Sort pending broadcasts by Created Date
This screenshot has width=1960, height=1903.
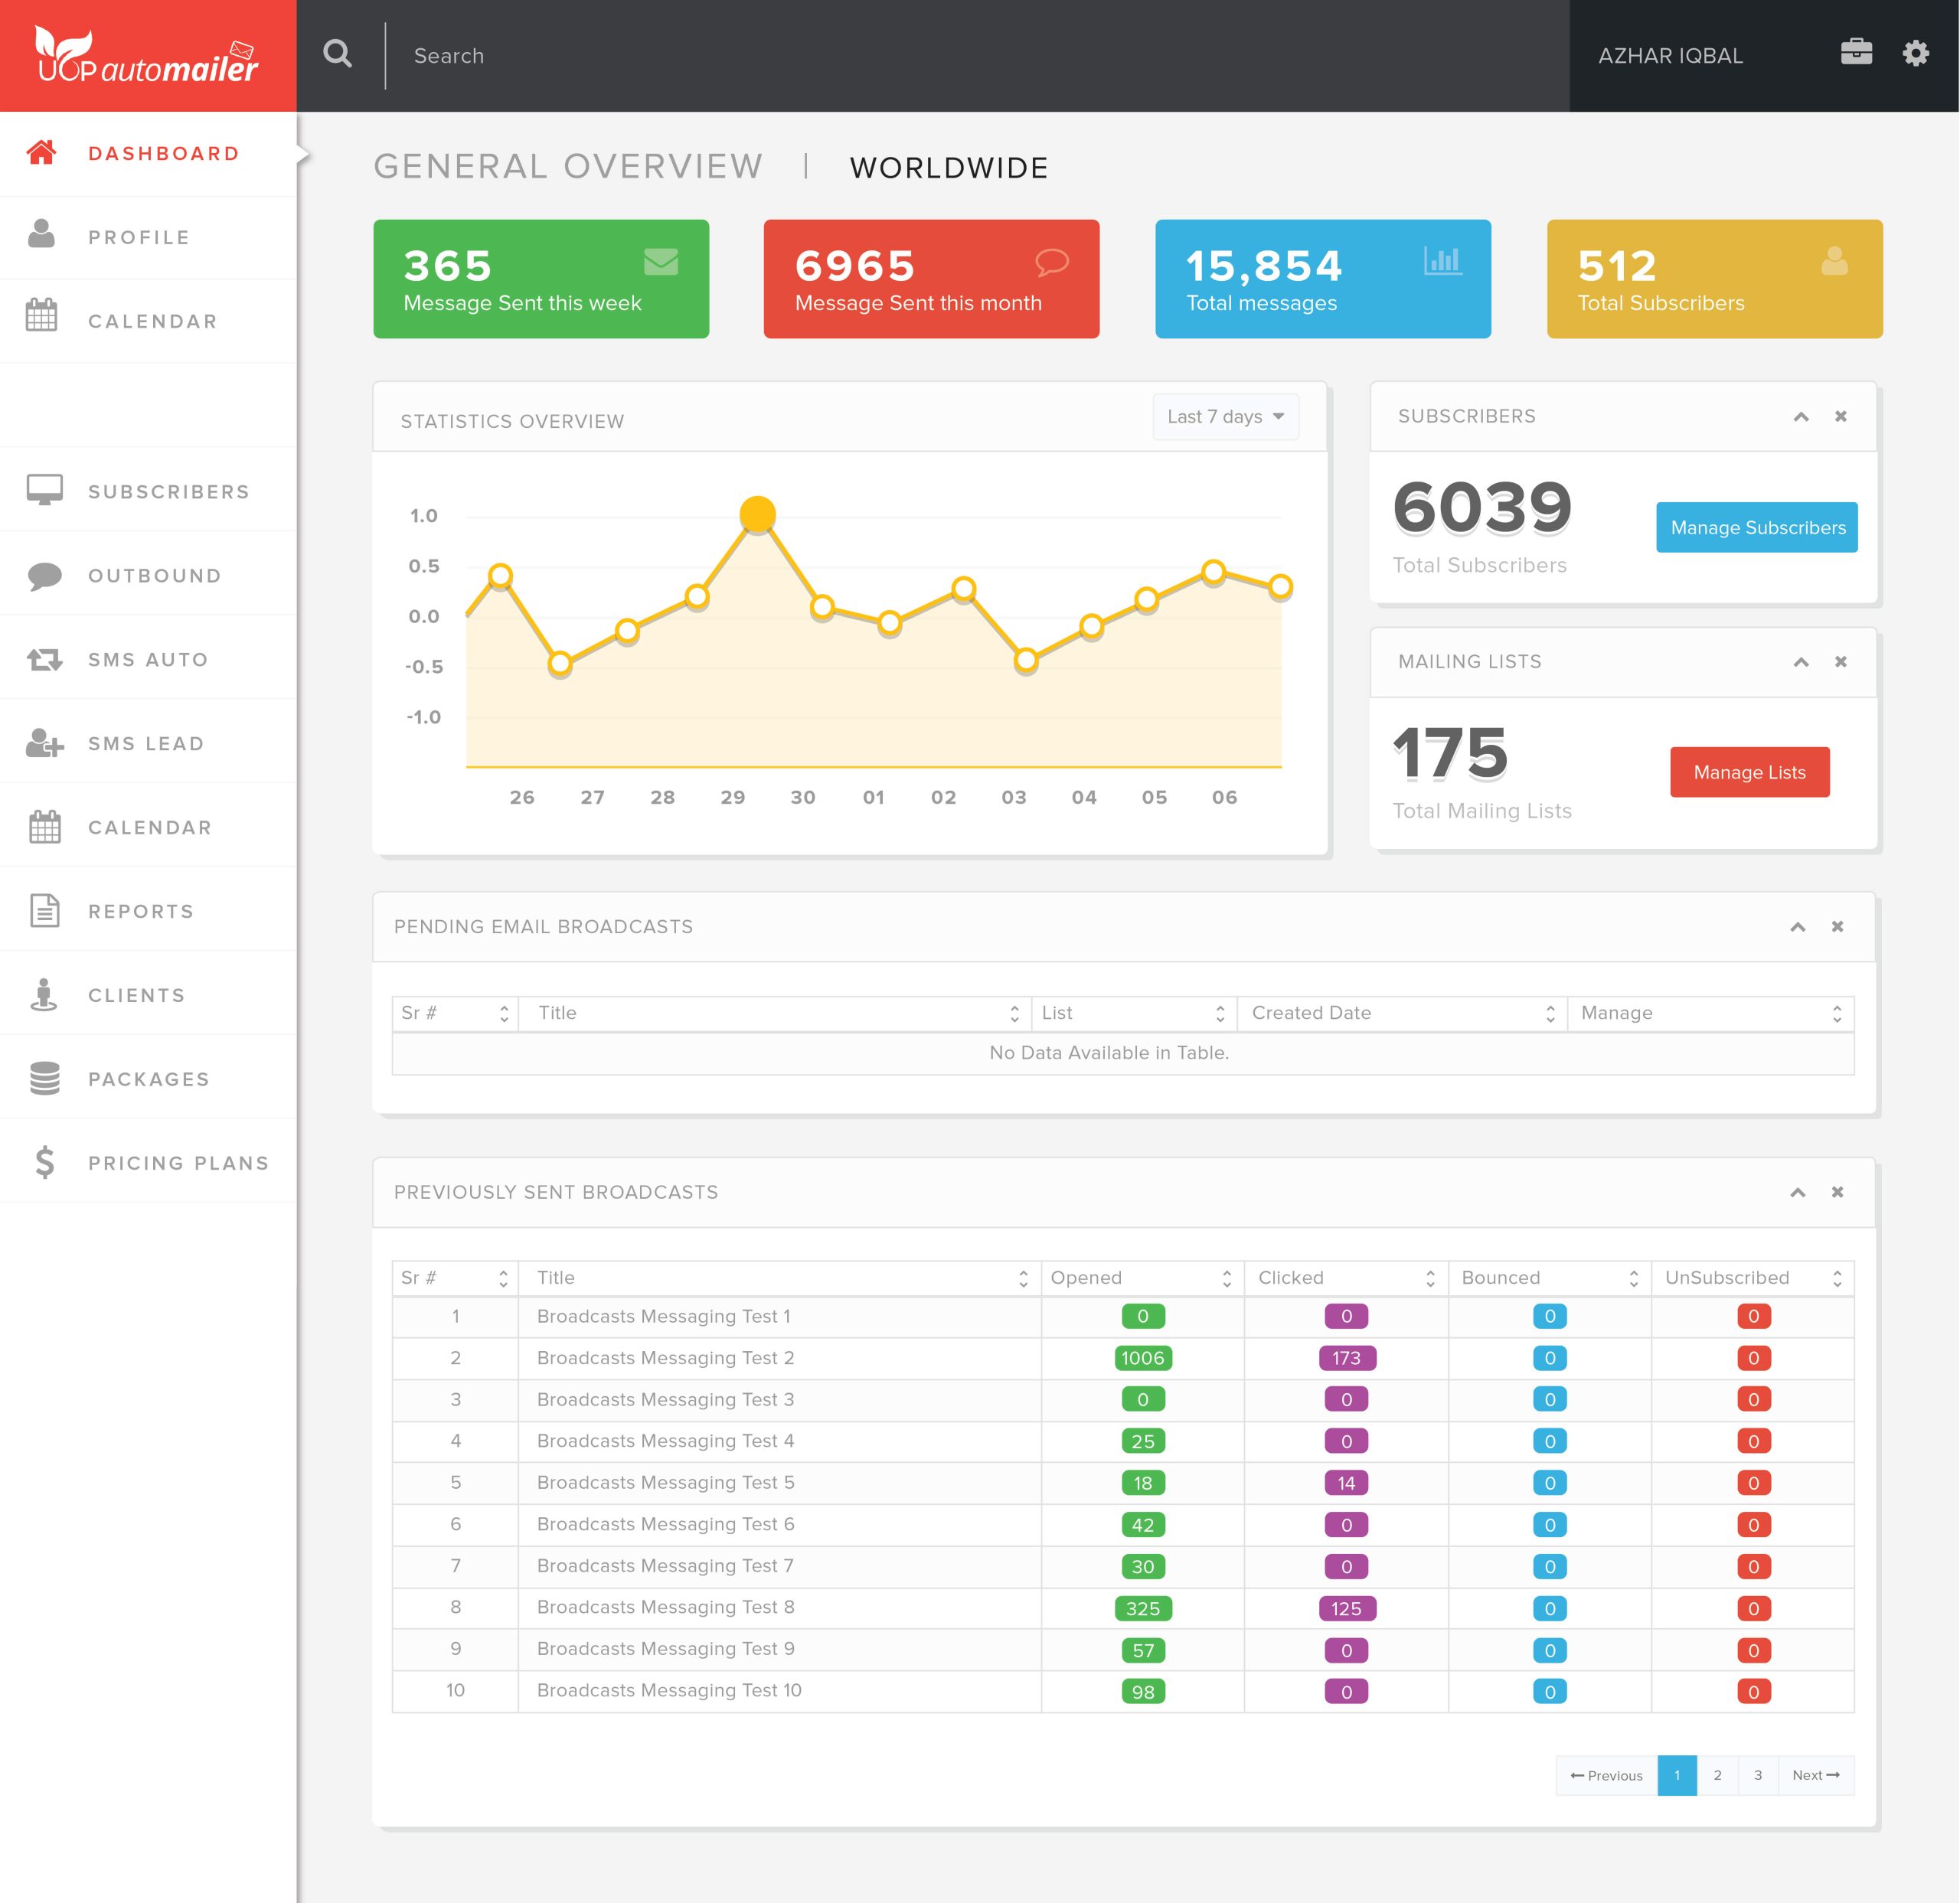click(1400, 1013)
